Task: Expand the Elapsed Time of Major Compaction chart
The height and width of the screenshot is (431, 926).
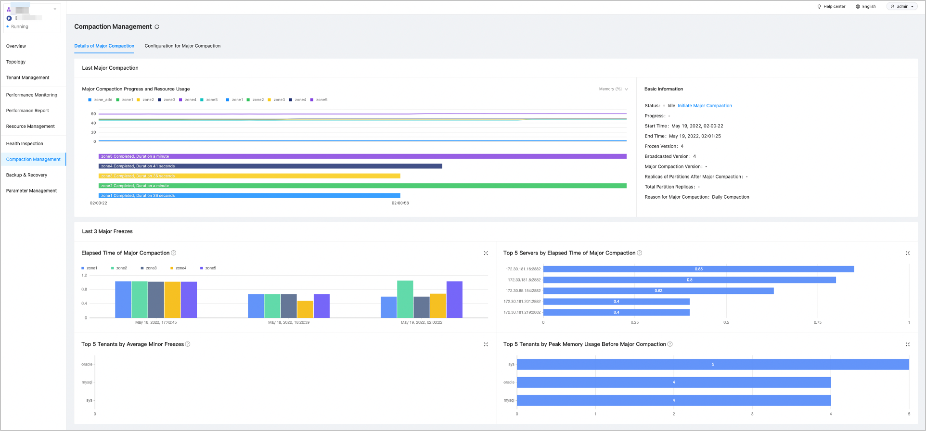Action: [x=486, y=253]
